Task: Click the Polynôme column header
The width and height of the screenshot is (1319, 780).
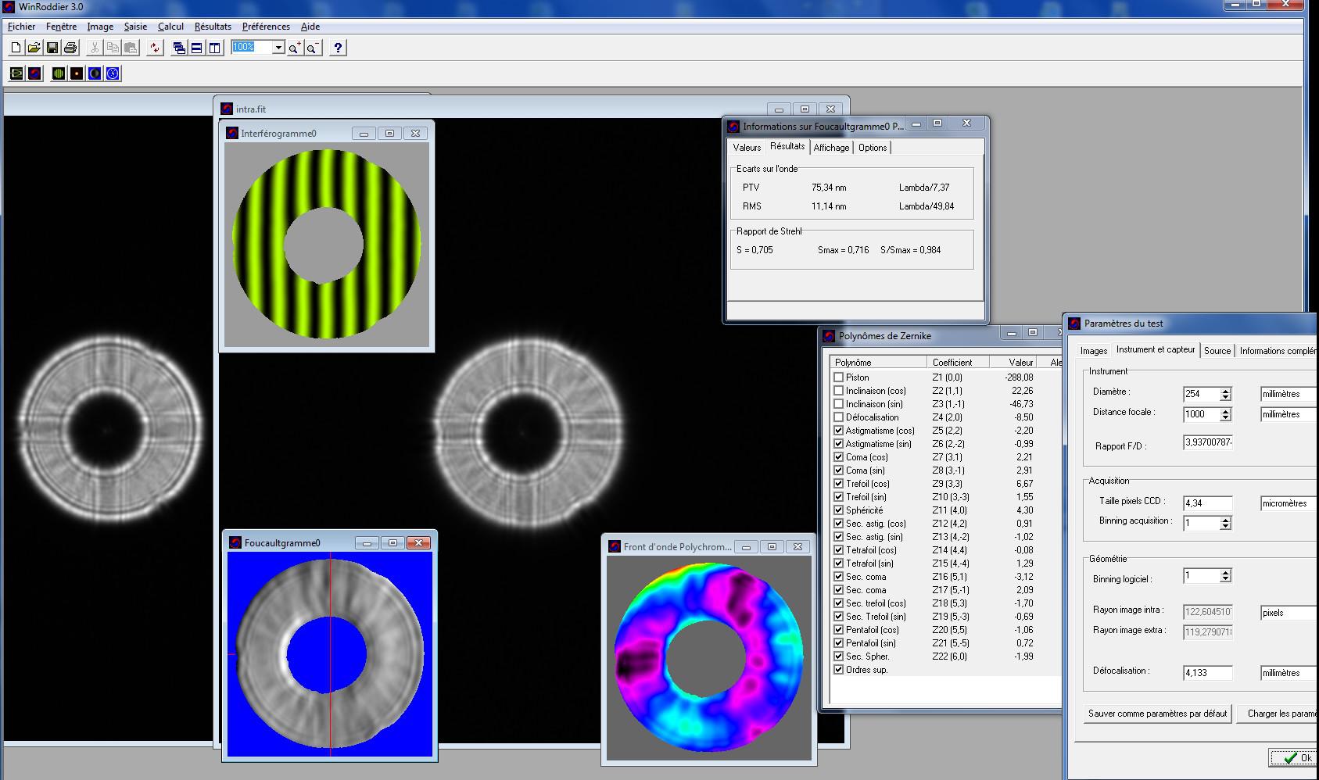Action: click(878, 363)
